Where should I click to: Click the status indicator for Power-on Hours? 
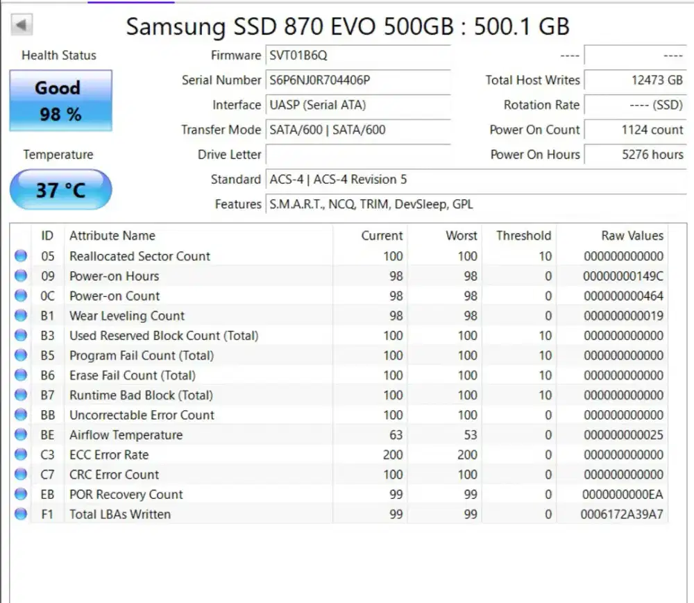point(22,276)
